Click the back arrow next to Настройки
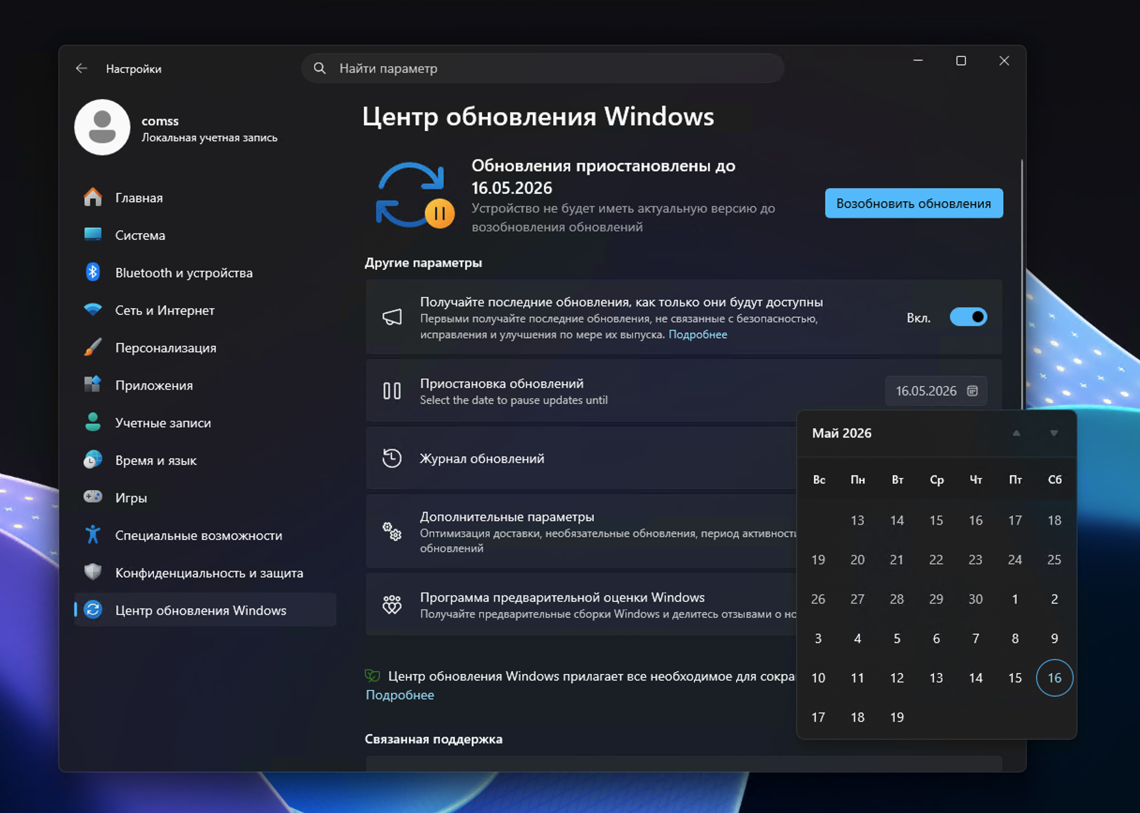Screen dimensions: 1140x813 81,68
